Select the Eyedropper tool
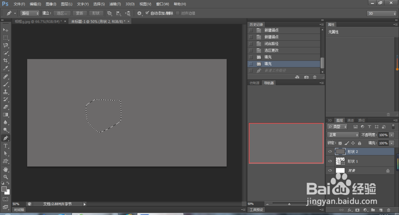This screenshot has width=399, height=215. click(x=5, y=68)
